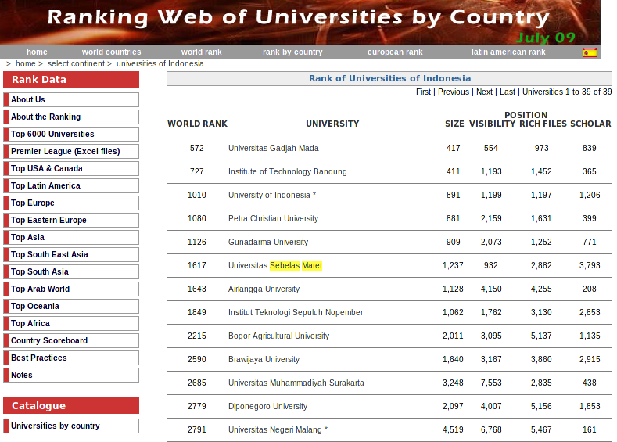Screen dimensions: 617x442
Task: Open Brawijaya University entry
Action: click(264, 359)
